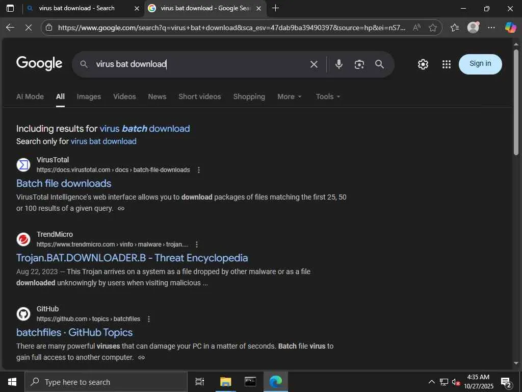Image resolution: width=522 pixels, height=392 pixels.
Task: Show hidden system tray icons
Action: (x=431, y=382)
